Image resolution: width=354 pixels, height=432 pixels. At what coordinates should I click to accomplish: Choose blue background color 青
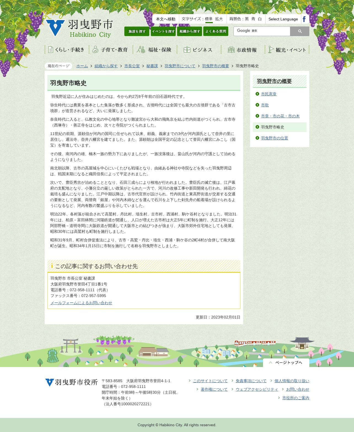(x=253, y=19)
